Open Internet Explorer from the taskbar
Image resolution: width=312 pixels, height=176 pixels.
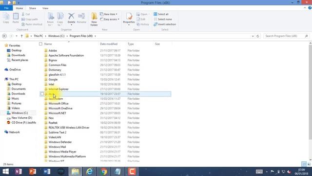coord(90,172)
